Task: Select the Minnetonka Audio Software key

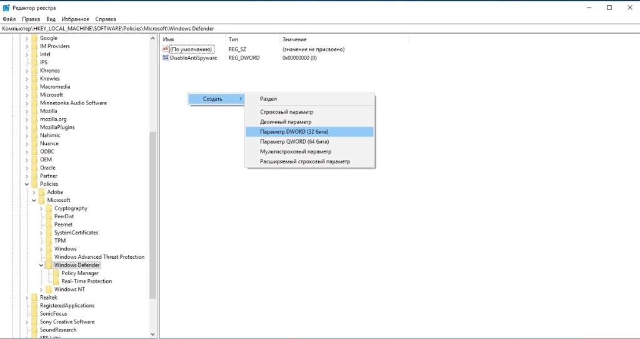Action: tap(73, 103)
